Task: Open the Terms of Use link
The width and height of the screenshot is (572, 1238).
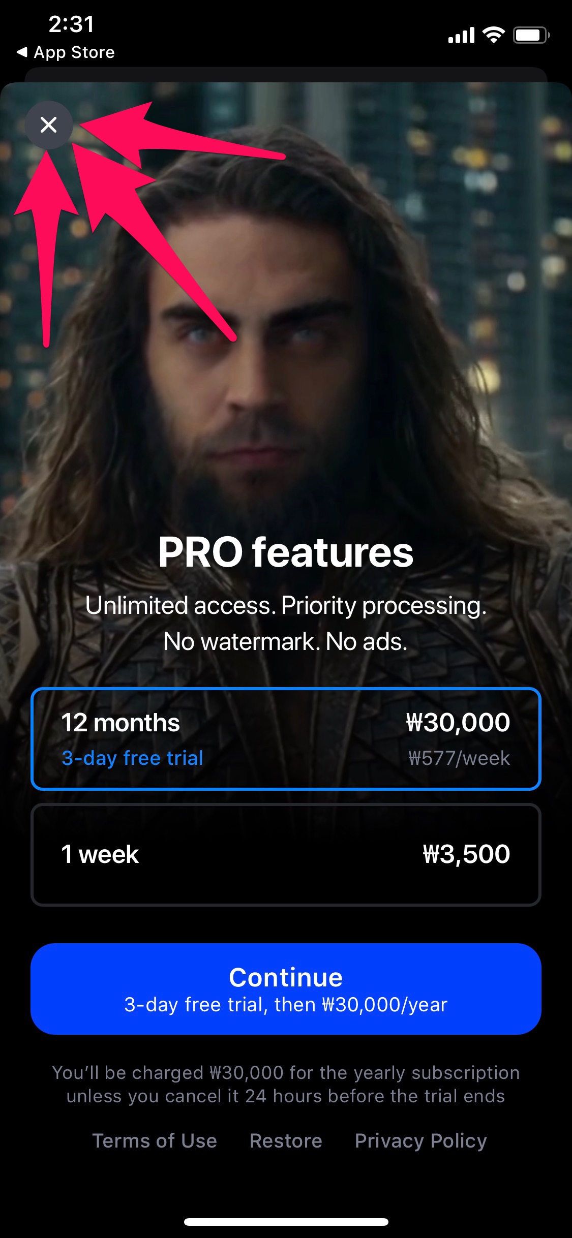Action: 155,1141
